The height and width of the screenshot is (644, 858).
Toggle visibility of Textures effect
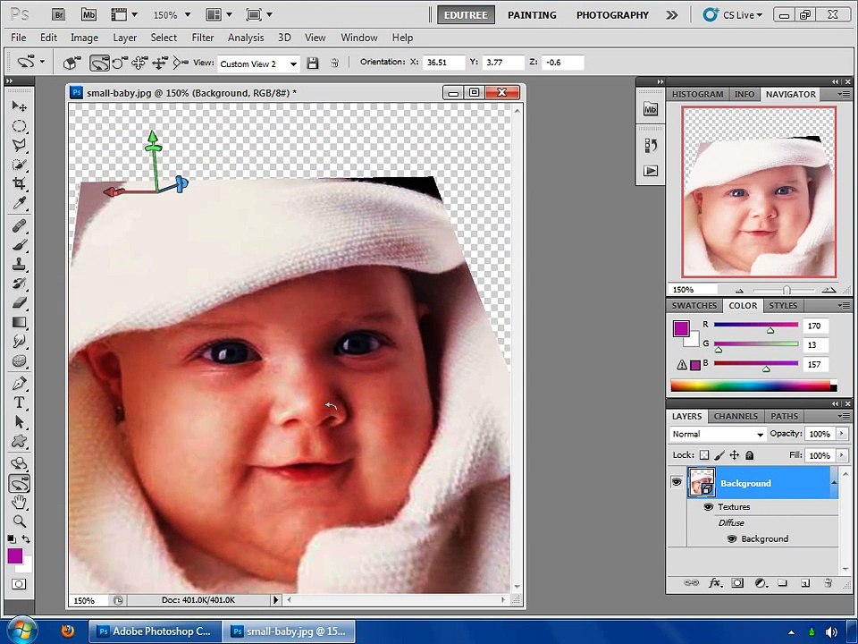(708, 506)
